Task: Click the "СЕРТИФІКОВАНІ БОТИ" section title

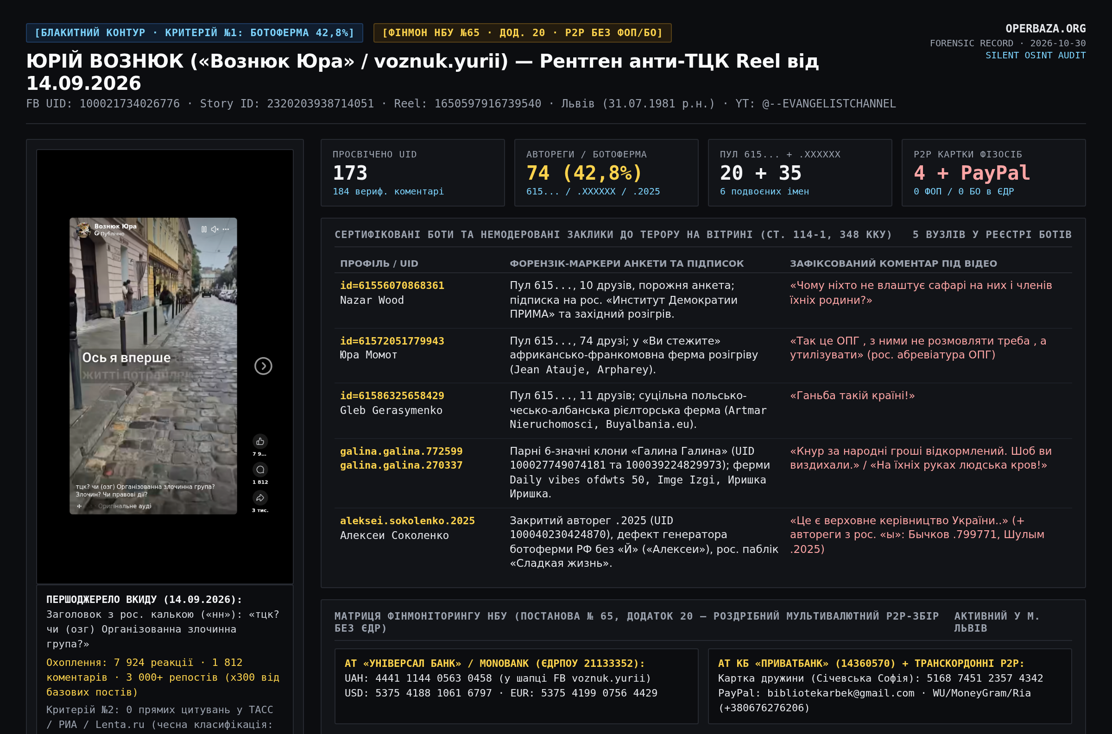Action: 613,234
